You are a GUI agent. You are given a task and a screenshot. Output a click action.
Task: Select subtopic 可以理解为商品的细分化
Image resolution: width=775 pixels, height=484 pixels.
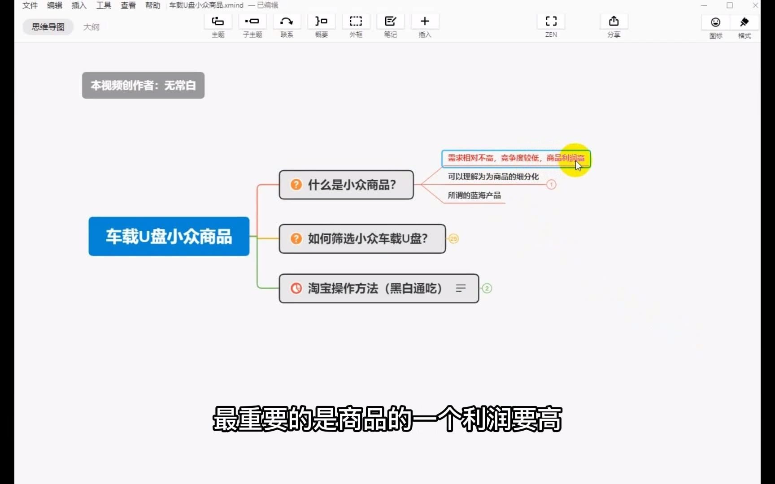[493, 177]
